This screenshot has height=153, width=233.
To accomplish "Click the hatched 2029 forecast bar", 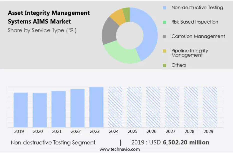I will point(210,107).
